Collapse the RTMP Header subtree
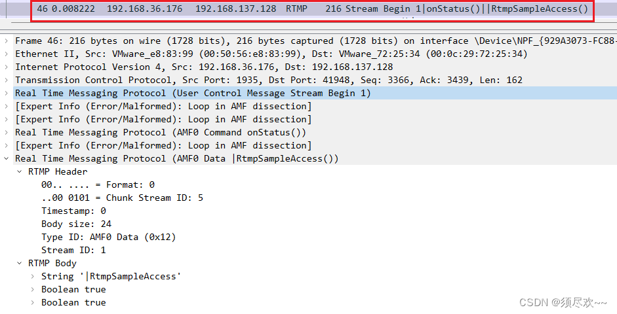 (x=19, y=172)
